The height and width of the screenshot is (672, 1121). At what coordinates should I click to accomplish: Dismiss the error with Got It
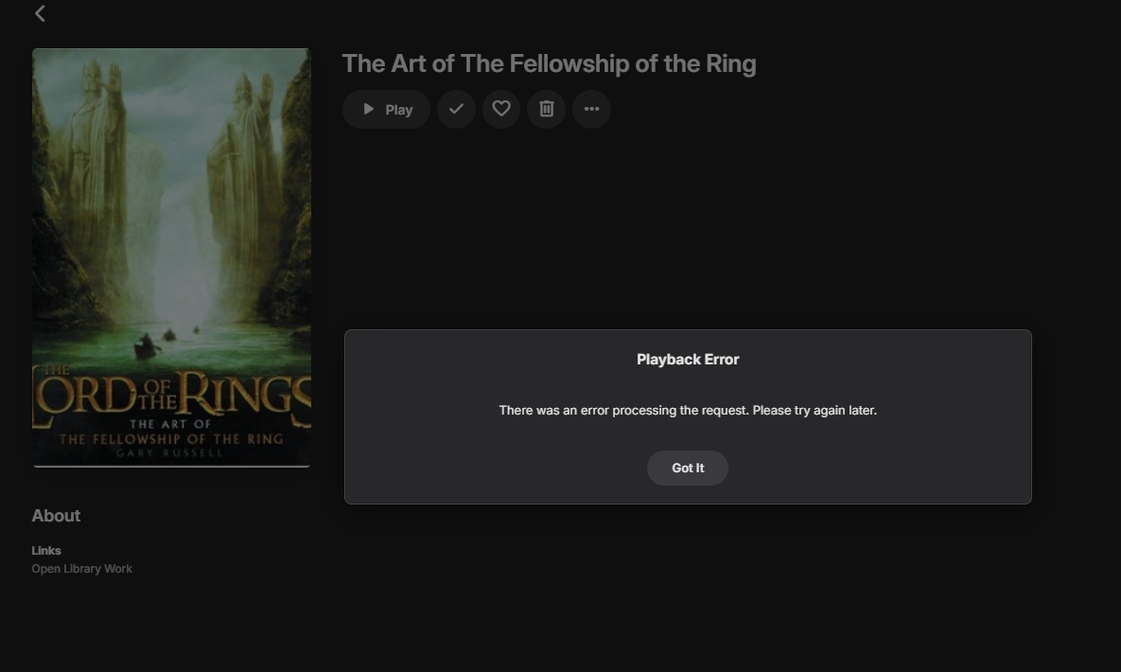[688, 469]
